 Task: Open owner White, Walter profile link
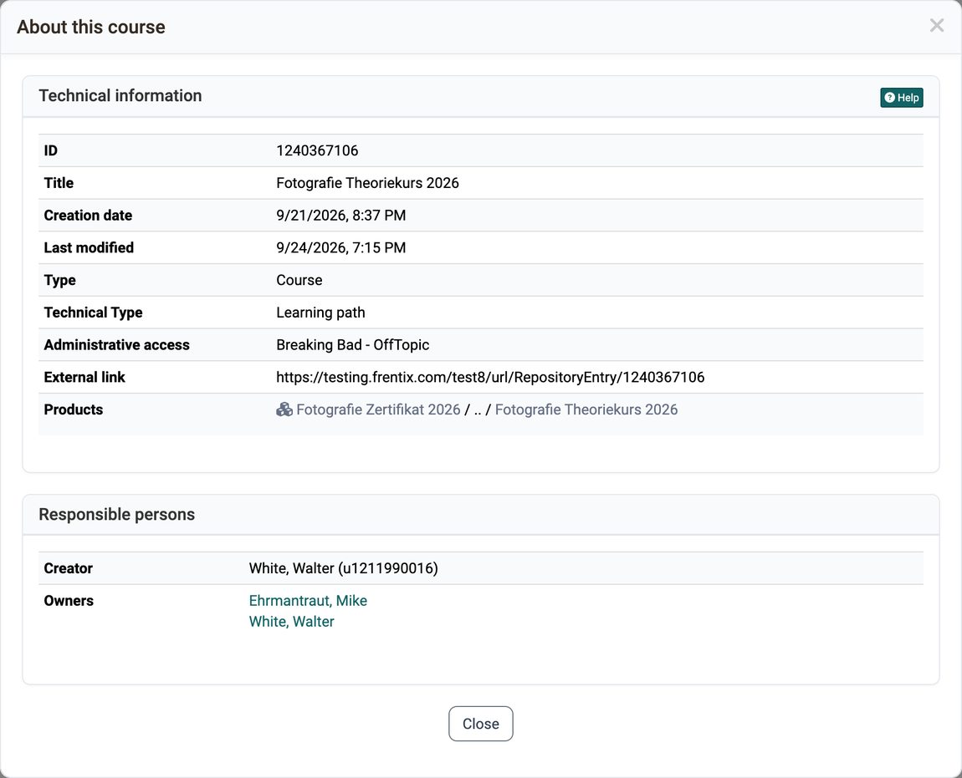[x=291, y=622]
